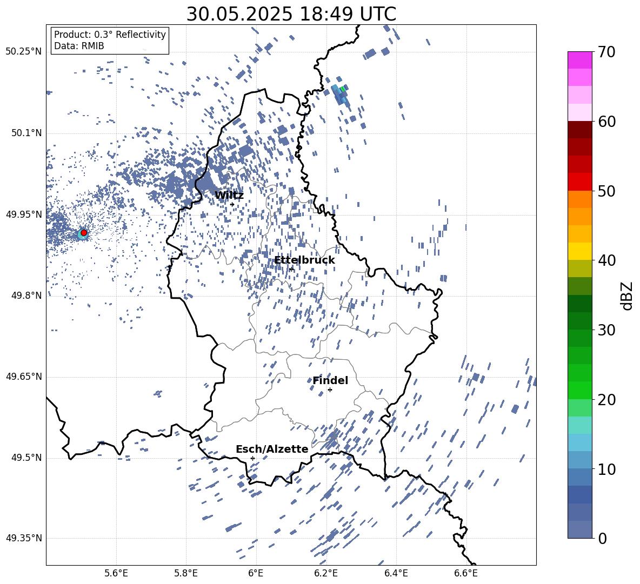640x584 pixels.
Task: Click the 50.1°N latitude label
Action: point(27,133)
